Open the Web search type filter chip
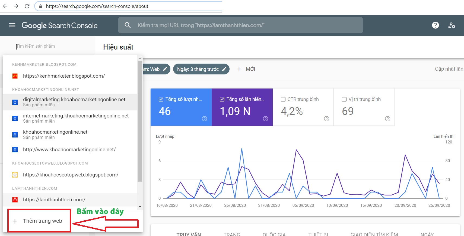Image resolution: width=464 pixels, height=236 pixels. (156, 69)
